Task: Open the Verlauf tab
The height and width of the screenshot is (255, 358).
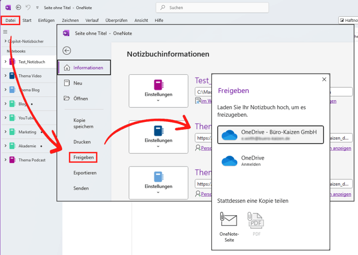Action: (x=92, y=20)
